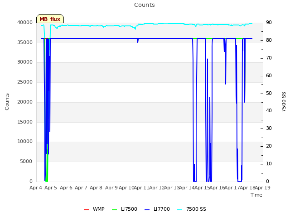
Task: Click the 5000 left-axis value
Action: coord(26,162)
